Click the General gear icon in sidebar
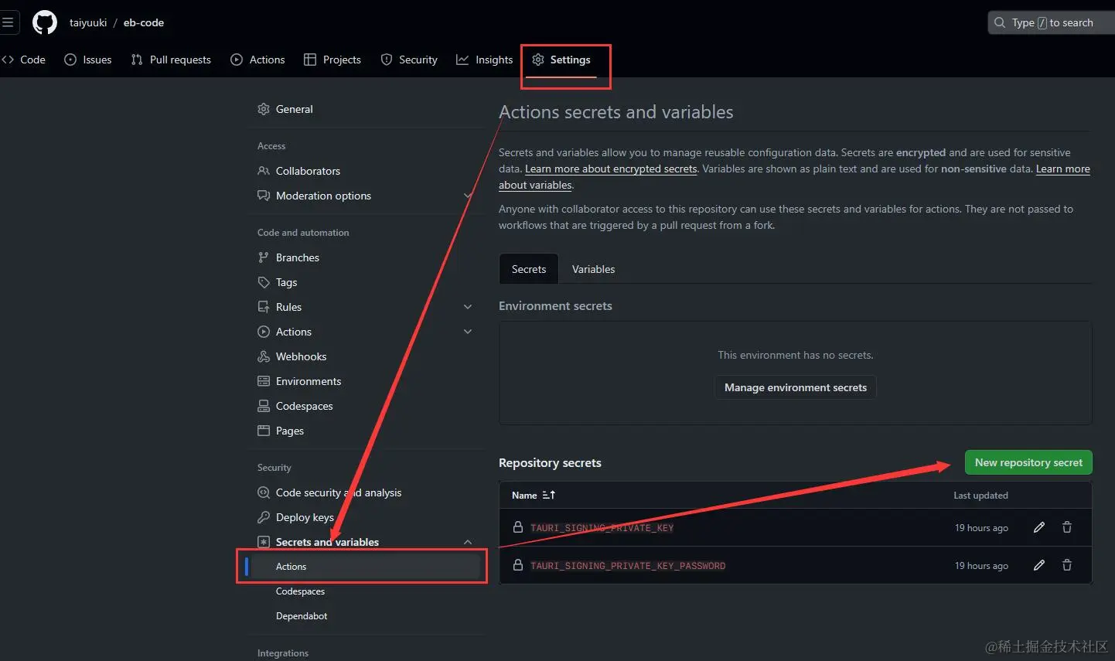Screen dimensions: 1115x661 pos(264,109)
